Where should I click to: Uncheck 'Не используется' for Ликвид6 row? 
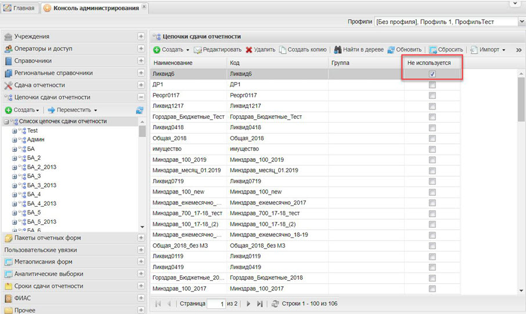point(431,74)
